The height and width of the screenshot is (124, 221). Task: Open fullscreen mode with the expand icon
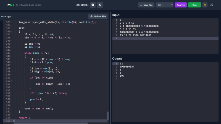click(212, 5)
